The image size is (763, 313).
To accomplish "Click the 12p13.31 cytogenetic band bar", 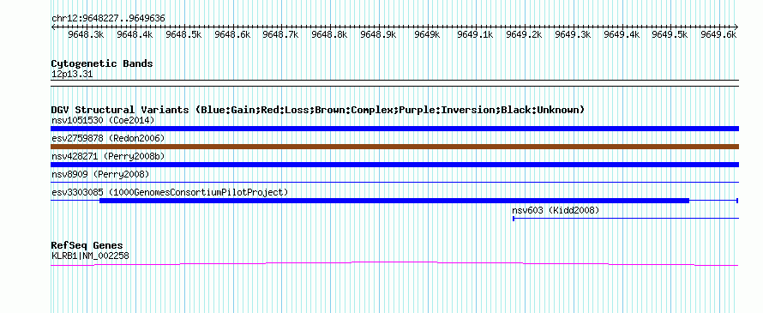I will pyautogui.click(x=394, y=83).
